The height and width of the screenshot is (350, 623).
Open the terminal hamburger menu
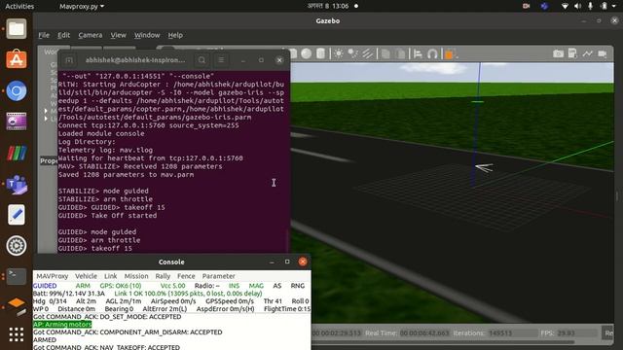pos(221,60)
